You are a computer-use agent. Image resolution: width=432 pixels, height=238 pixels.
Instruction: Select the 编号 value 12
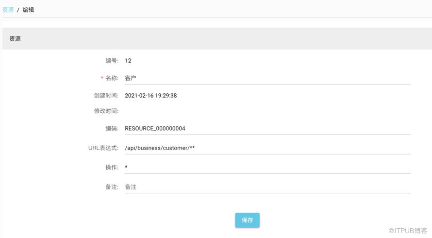128,61
